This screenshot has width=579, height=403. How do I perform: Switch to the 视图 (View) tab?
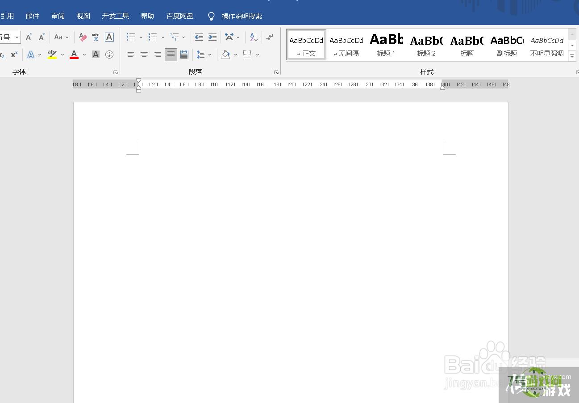83,16
